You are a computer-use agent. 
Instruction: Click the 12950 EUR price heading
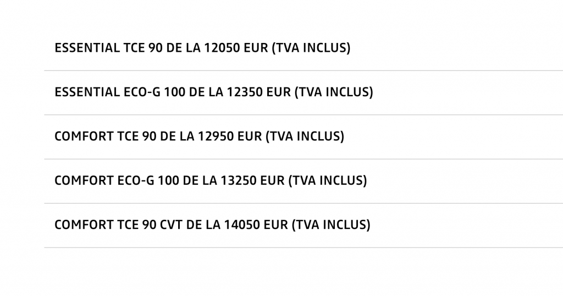(x=199, y=136)
